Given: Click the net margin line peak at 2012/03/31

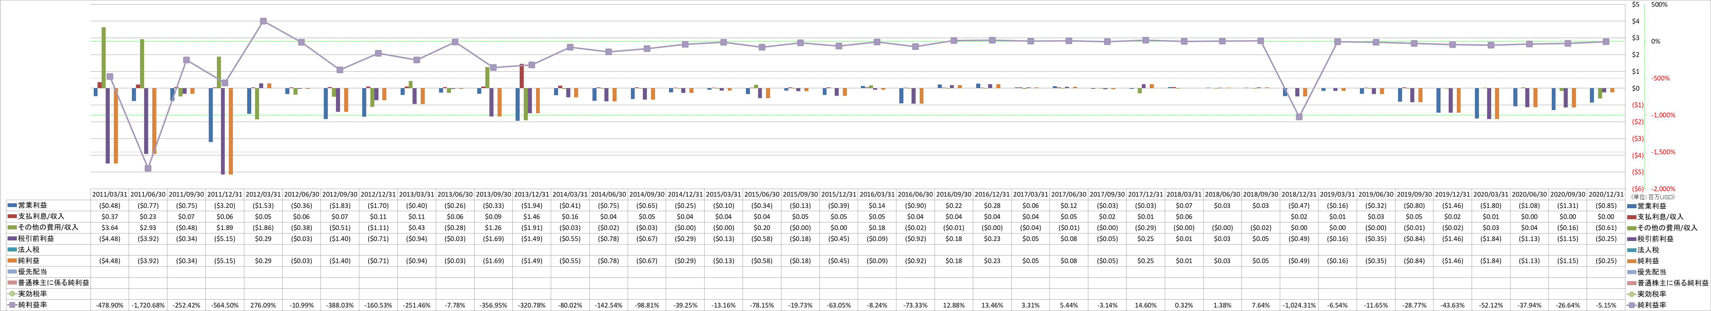Looking at the screenshot, I should pos(264,21).
